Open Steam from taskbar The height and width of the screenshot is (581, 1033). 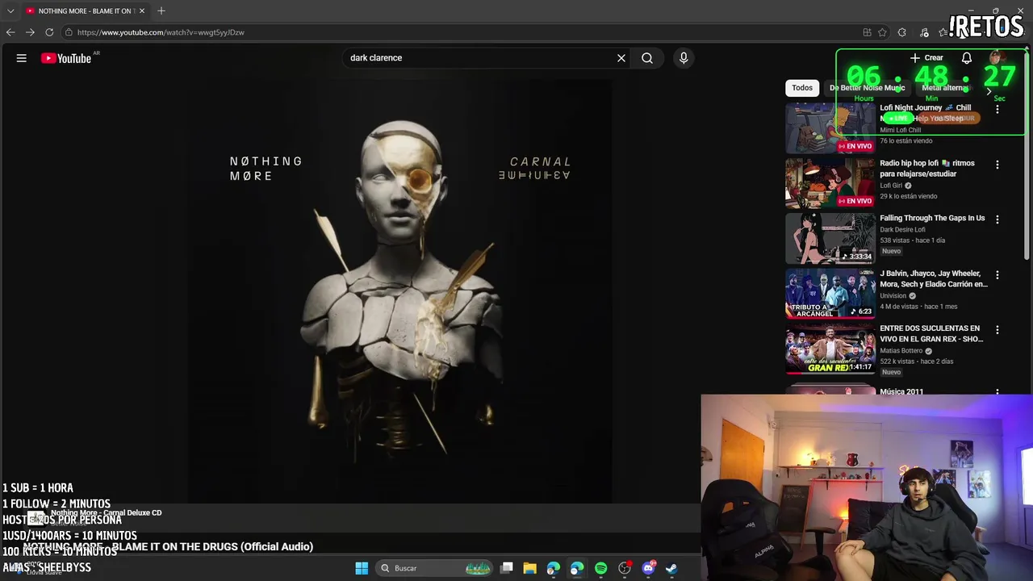pyautogui.click(x=671, y=568)
